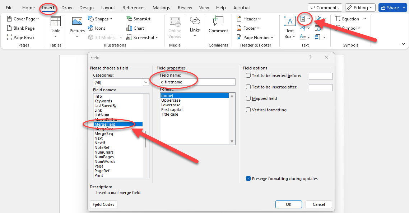Add a new Comment from ribbon
The width and height of the screenshot is (409, 213).
point(218,24)
